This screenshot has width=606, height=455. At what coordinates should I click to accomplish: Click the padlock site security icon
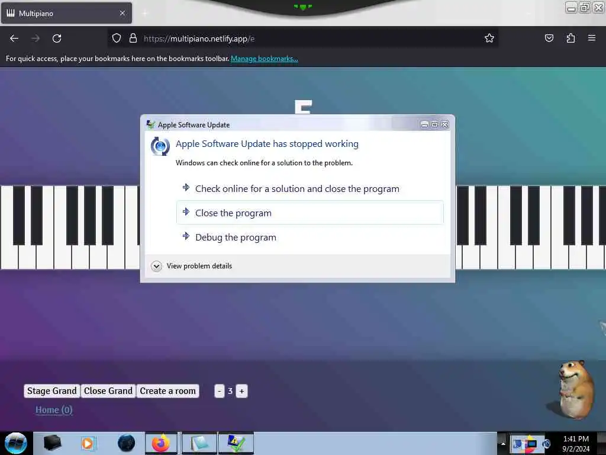133,39
